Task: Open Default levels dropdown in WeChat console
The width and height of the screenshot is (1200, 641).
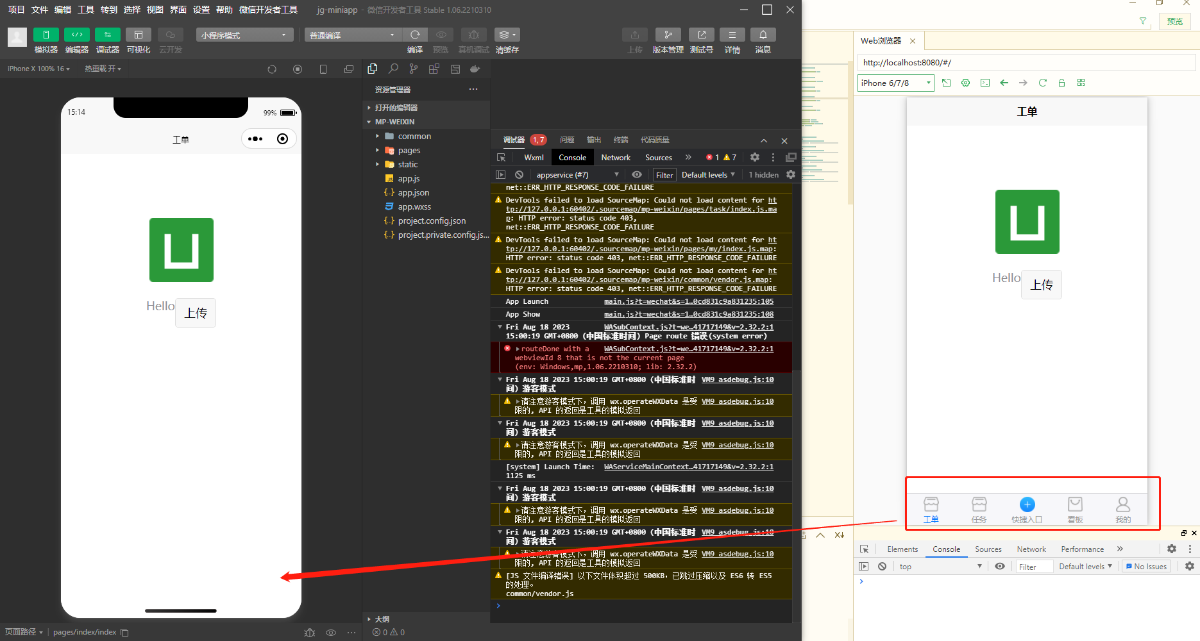Action: coord(708,175)
